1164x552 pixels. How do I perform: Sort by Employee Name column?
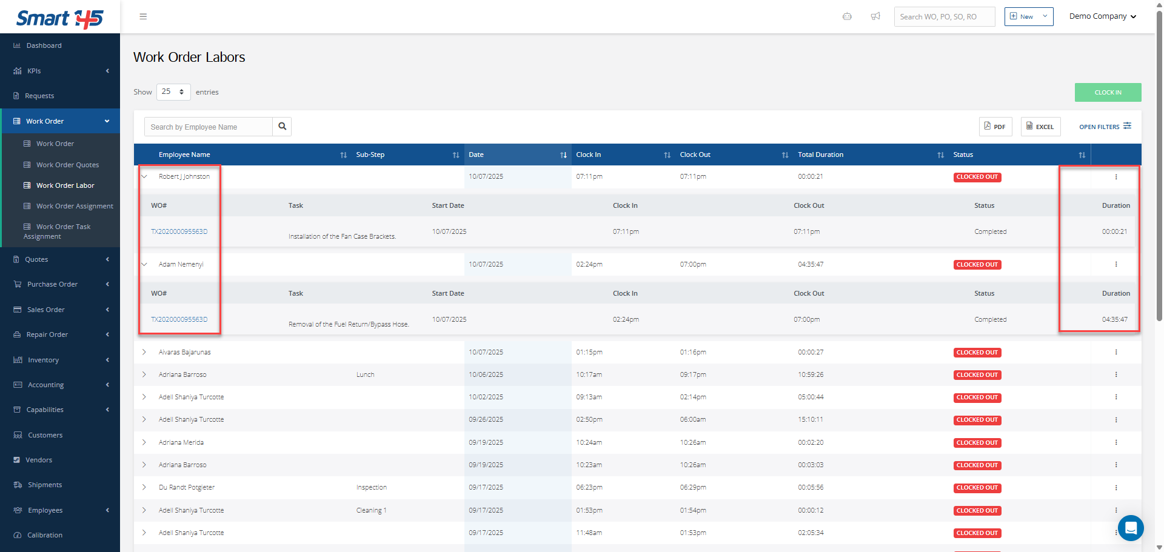[x=343, y=155]
